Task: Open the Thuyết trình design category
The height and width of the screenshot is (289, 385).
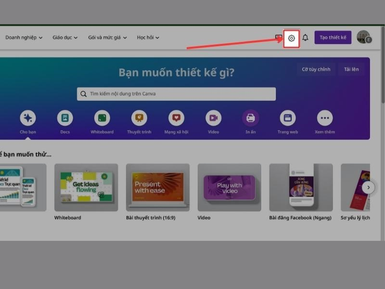Action: [x=139, y=118]
